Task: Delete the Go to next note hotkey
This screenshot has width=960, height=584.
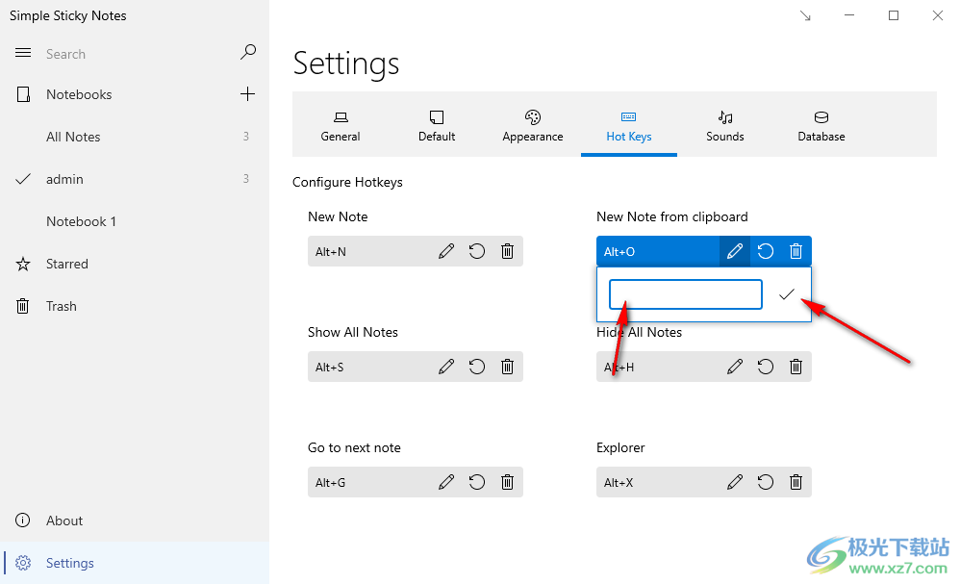Action: pyautogui.click(x=508, y=482)
